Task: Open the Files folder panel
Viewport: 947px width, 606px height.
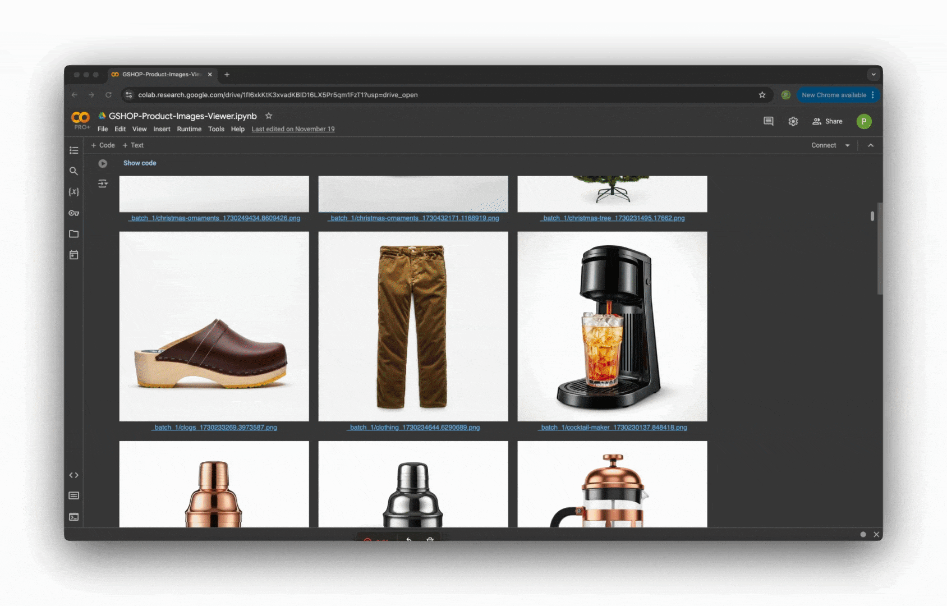Action: point(73,234)
